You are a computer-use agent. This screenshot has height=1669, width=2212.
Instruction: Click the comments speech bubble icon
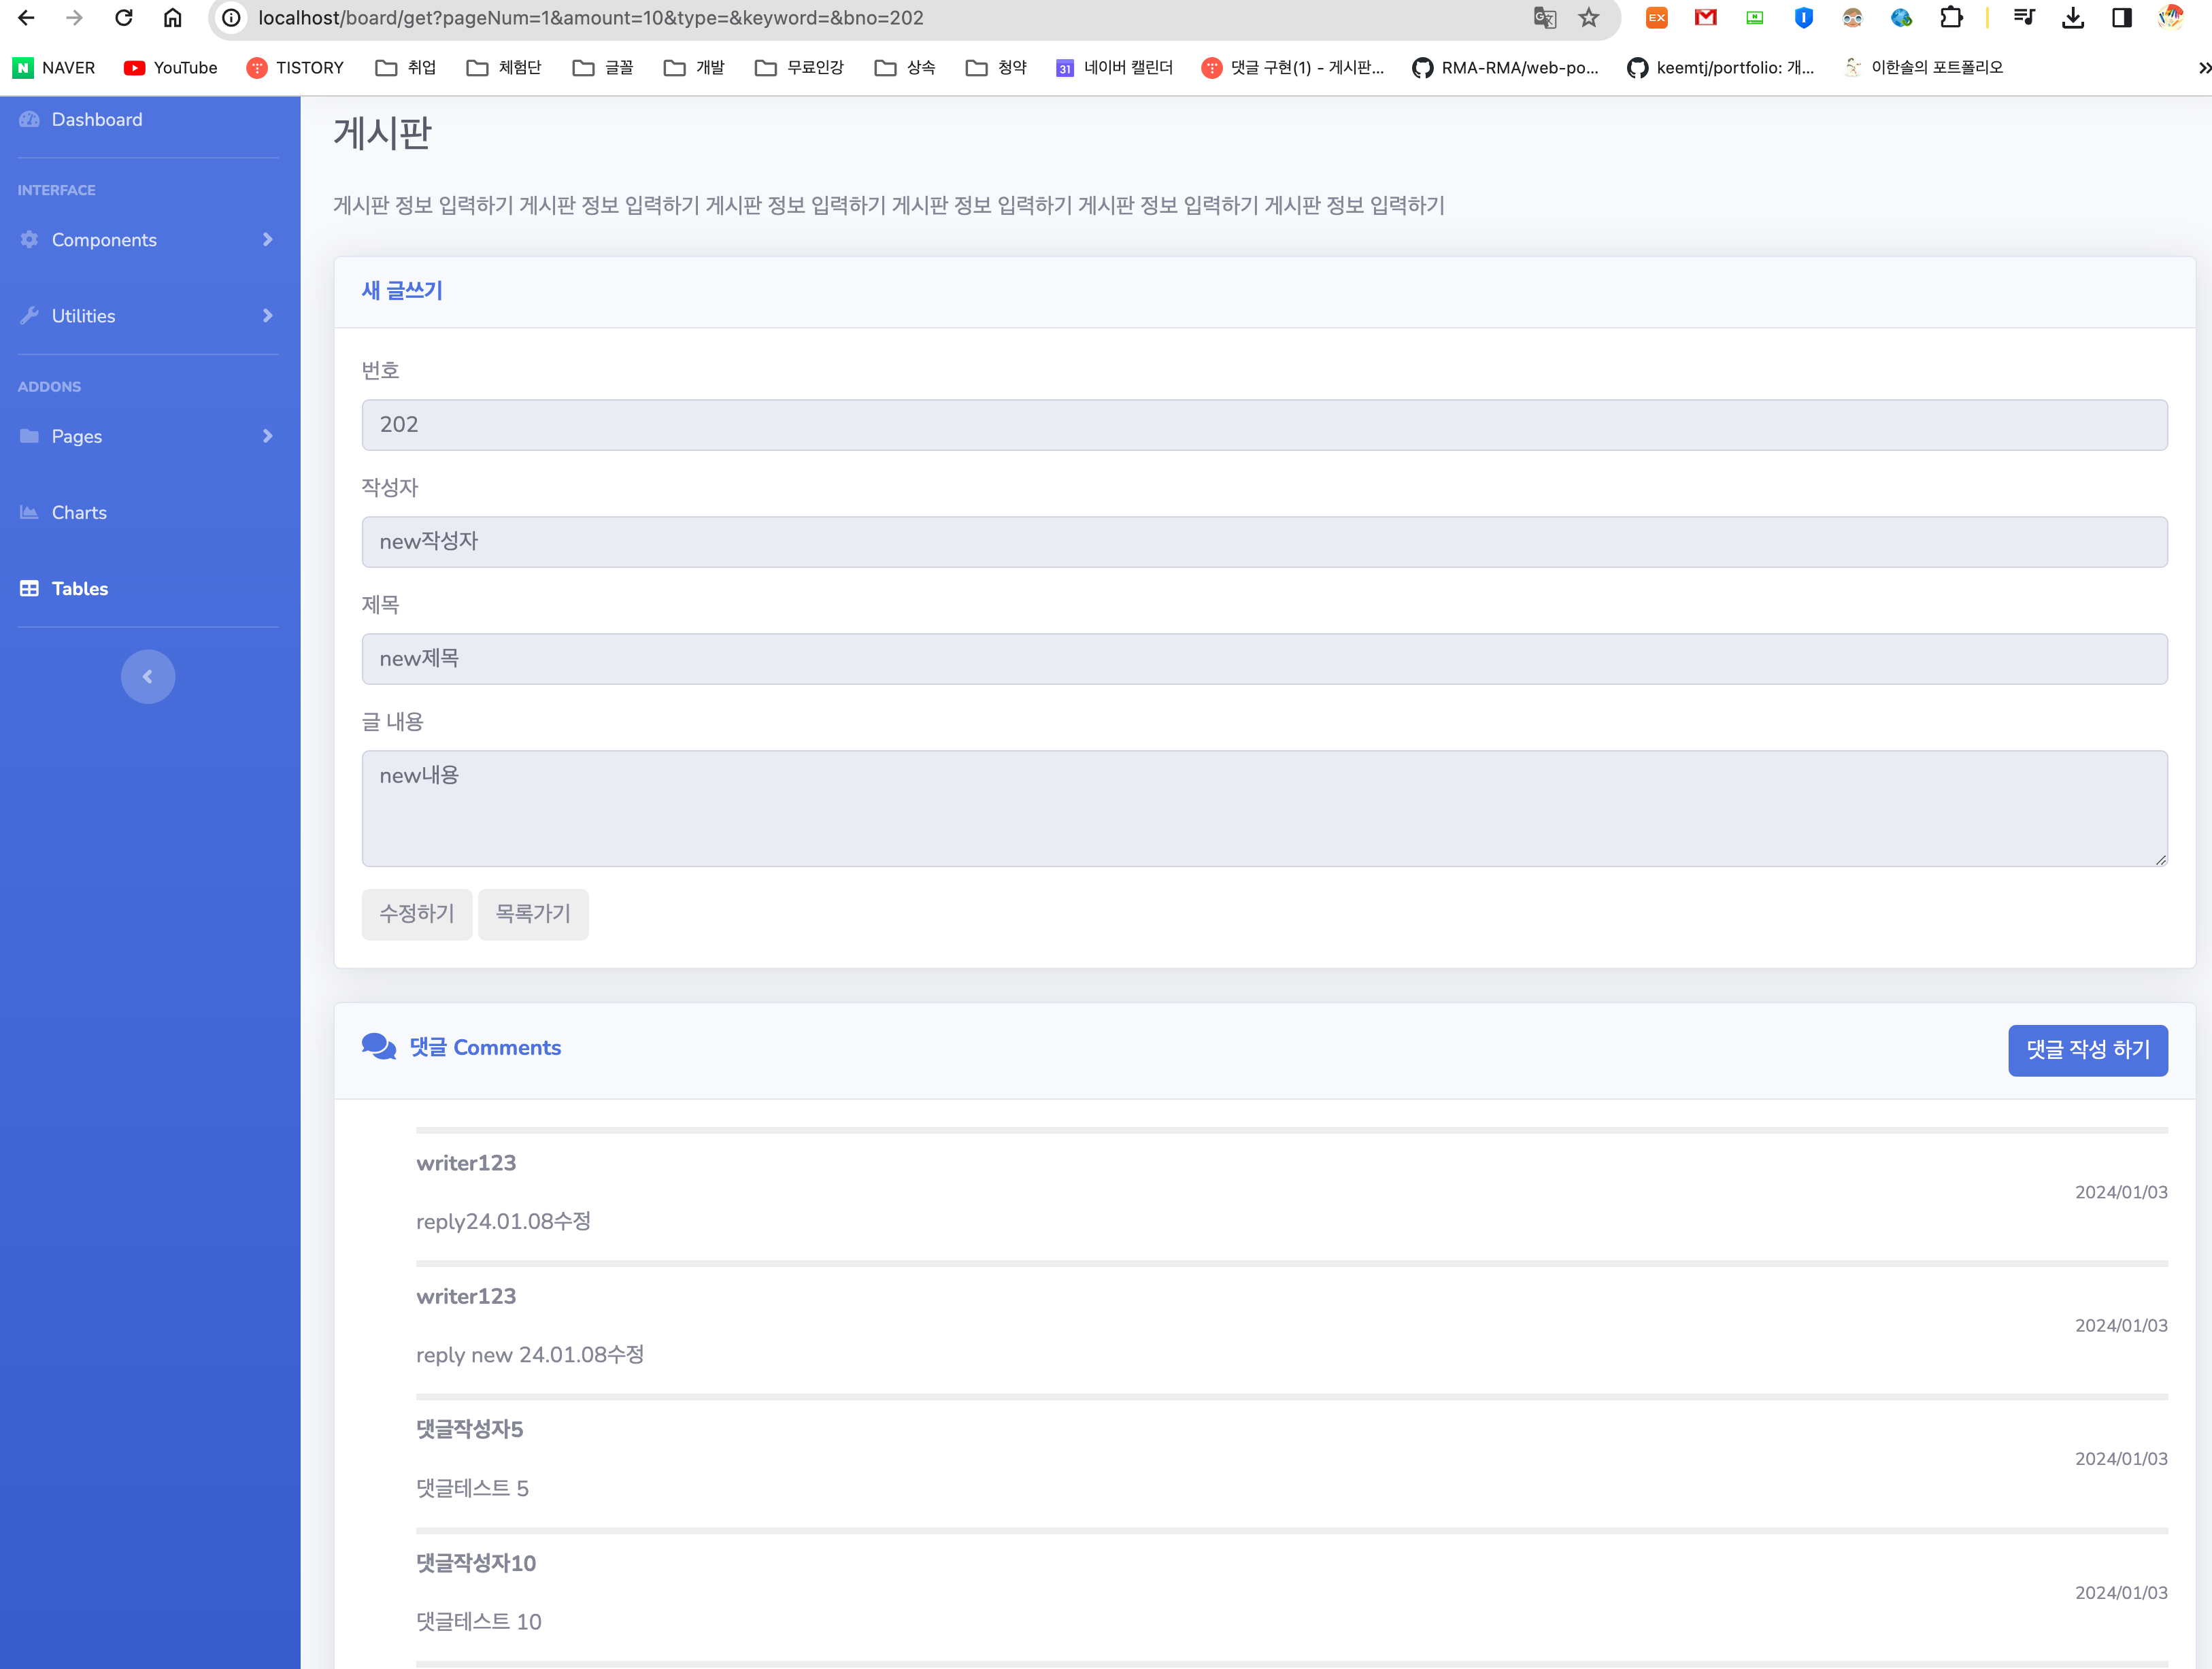click(x=379, y=1047)
